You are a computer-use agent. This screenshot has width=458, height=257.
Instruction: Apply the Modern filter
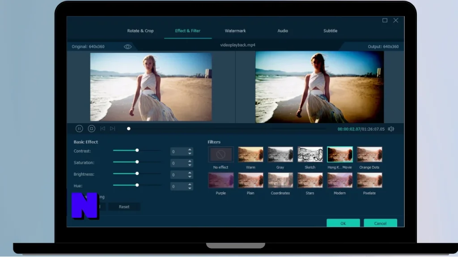[340, 180]
